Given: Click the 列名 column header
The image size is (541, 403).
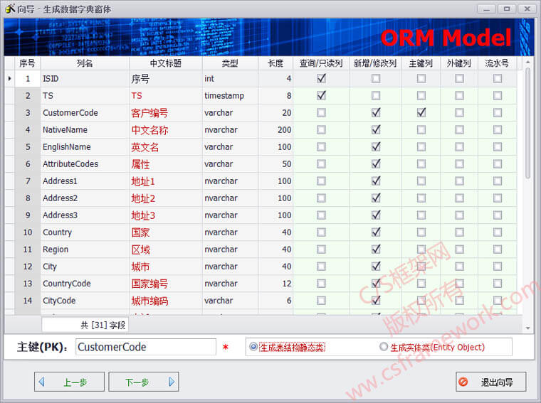Looking at the screenshot, I should pyautogui.click(x=85, y=63).
